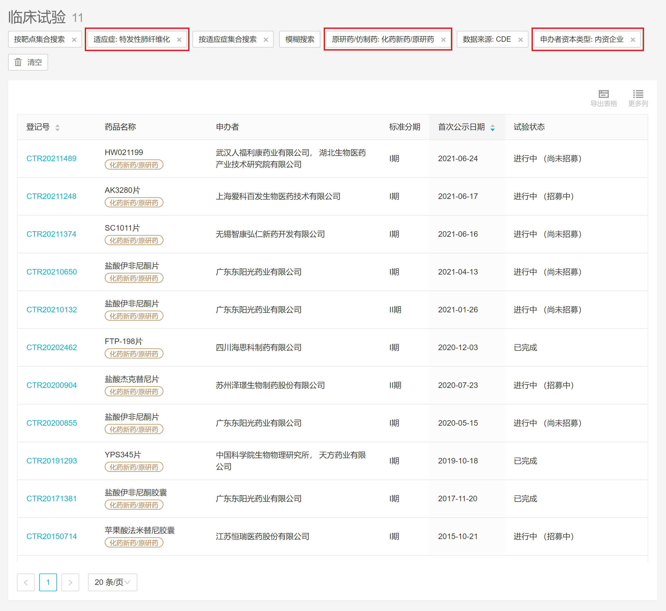The image size is (666, 611).
Task: Sort by 首次公示日期 column arrows
Action: pyautogui.click(x=492, y=127)
